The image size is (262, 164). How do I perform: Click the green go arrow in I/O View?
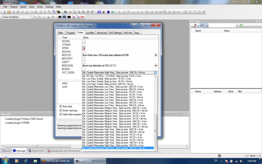click(241, 26)
